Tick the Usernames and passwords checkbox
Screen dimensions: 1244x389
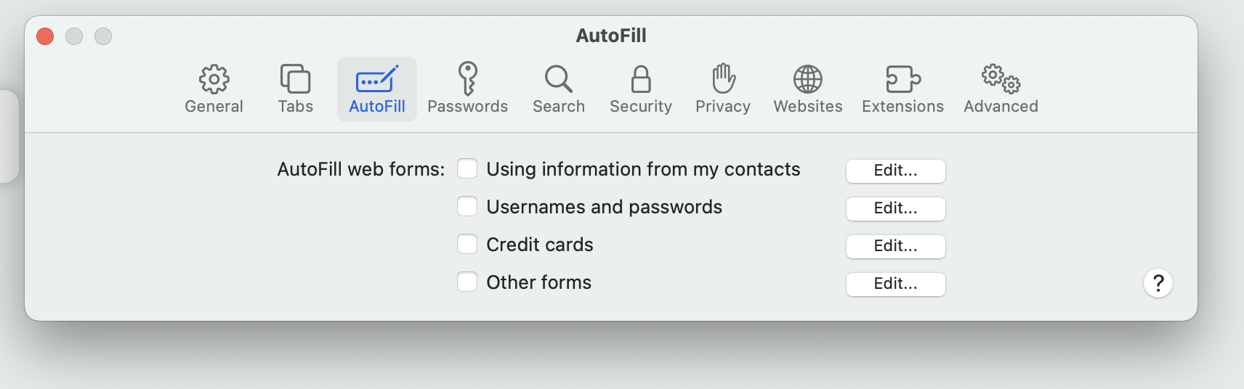467,207
